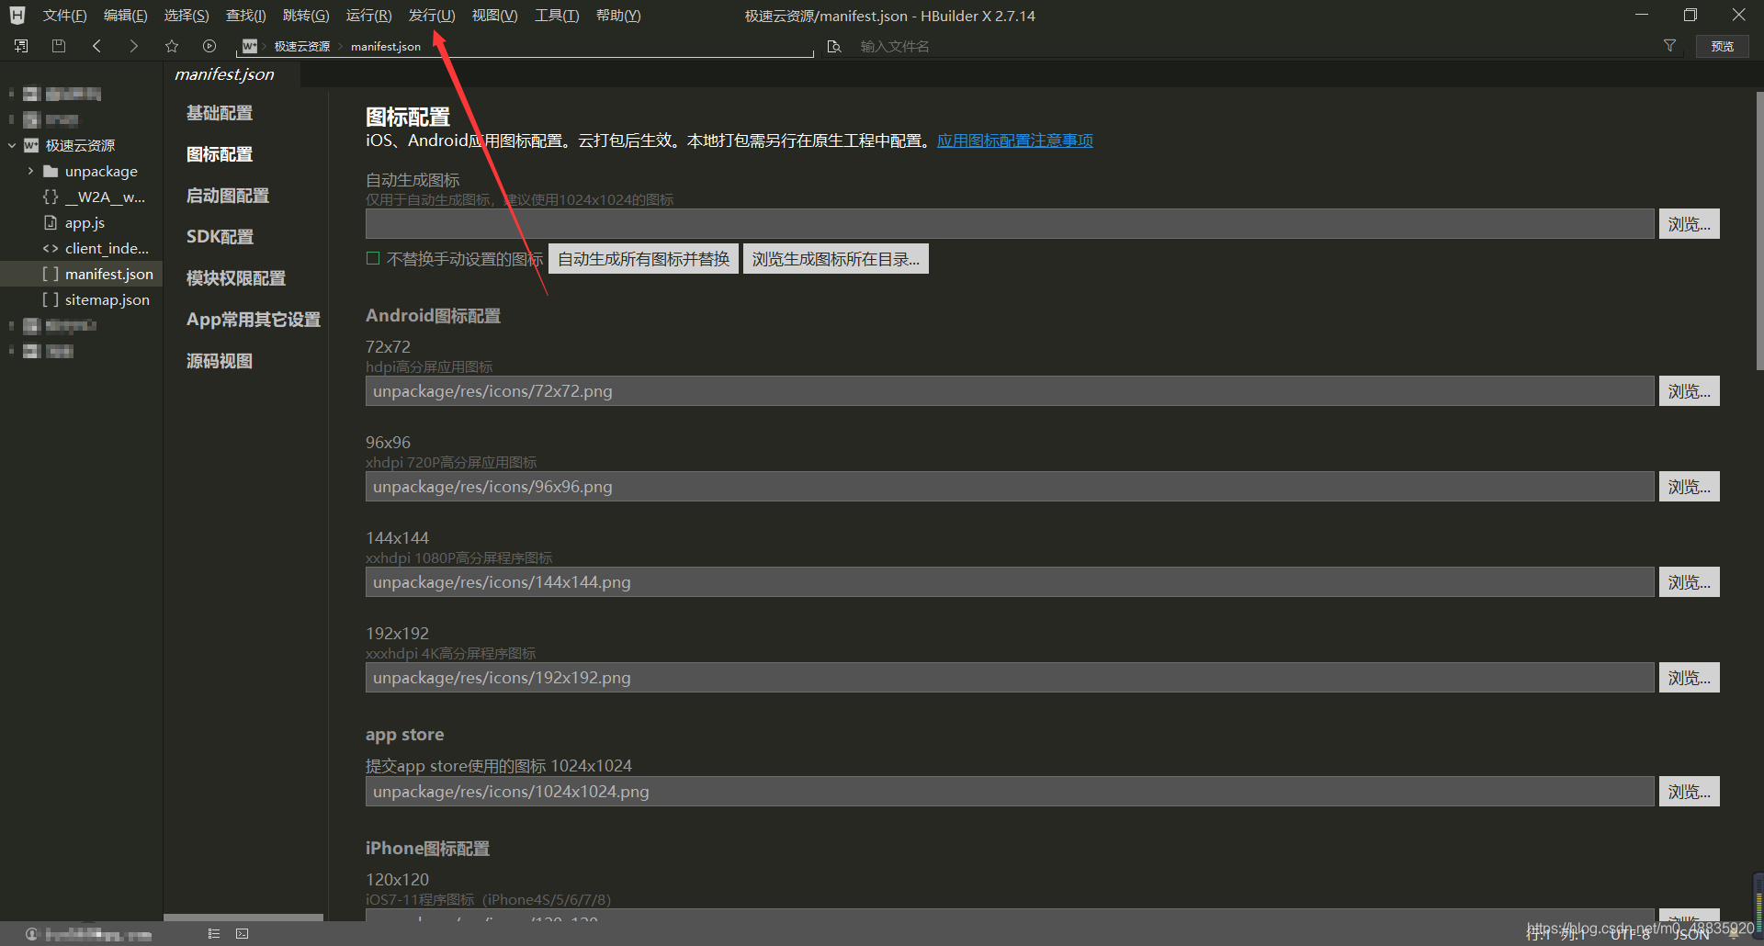Image resolution: width=1764 pixels, height=946 pixels.
Task: Go back with the left arrow icon
Action: tap(96, 46)
